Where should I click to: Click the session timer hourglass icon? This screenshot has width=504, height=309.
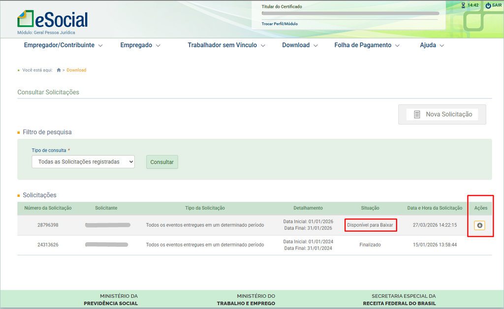click(463, 5)
